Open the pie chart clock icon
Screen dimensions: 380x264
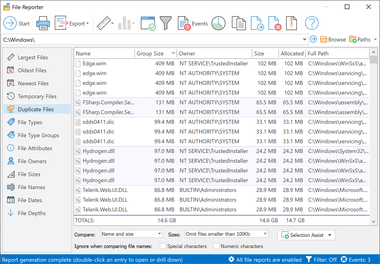pos(218,23)
